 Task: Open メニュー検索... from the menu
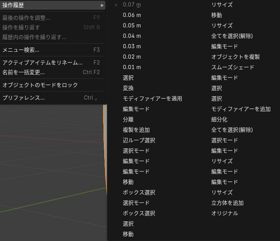click(x=21, y=50)
